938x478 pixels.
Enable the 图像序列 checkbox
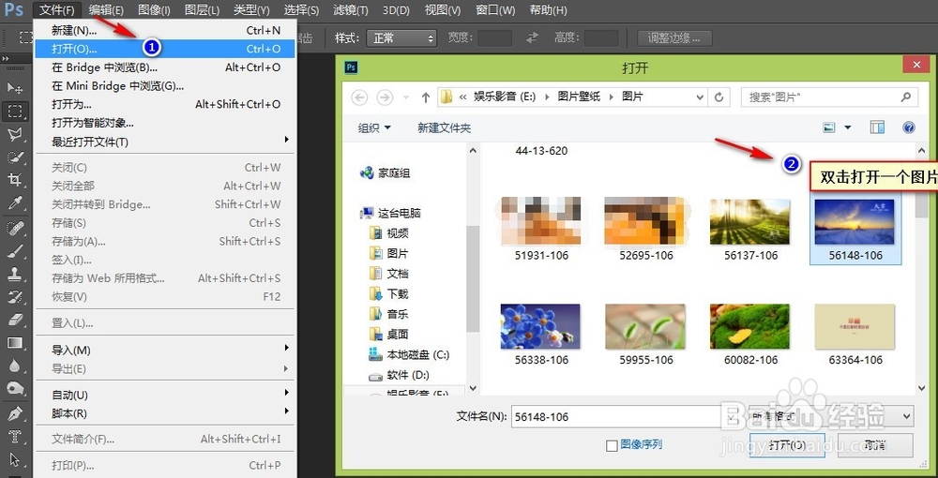click(x=612, y=446)
